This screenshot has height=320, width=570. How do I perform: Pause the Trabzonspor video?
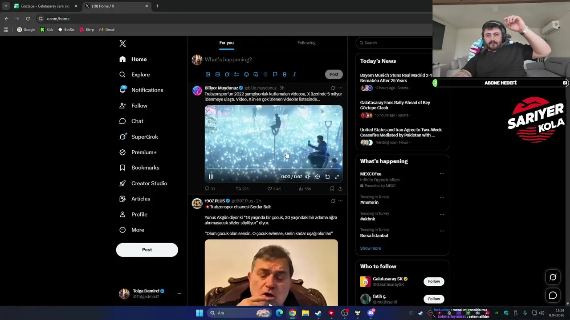(x=211, y=176)
